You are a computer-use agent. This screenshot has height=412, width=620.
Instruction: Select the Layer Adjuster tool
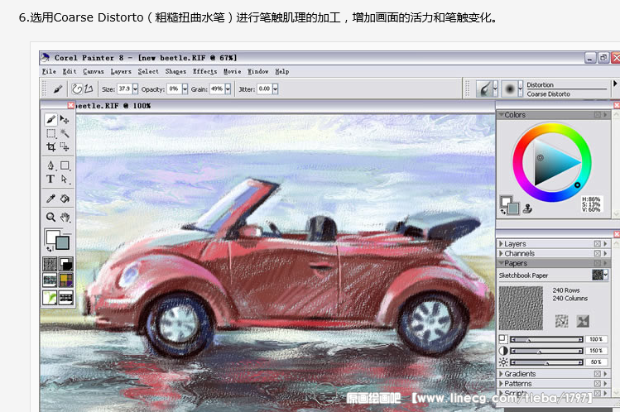point(65,119)
